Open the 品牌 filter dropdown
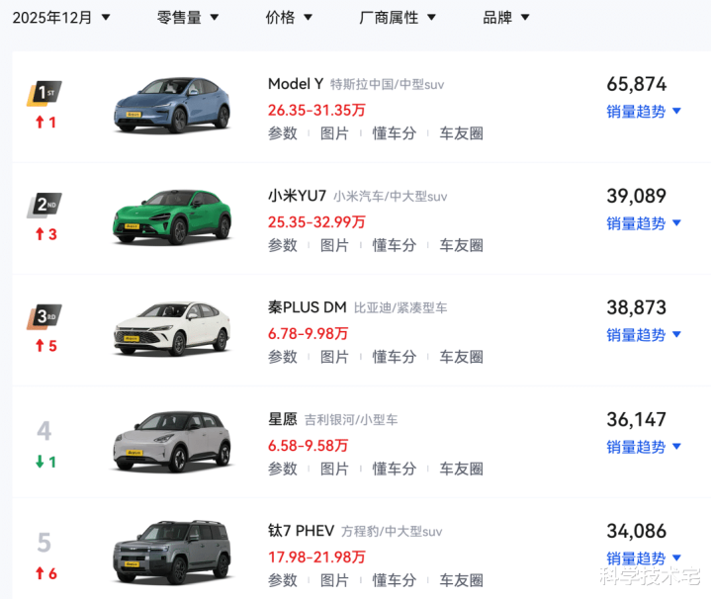This screenshot has width=711, height=599. 506,18
